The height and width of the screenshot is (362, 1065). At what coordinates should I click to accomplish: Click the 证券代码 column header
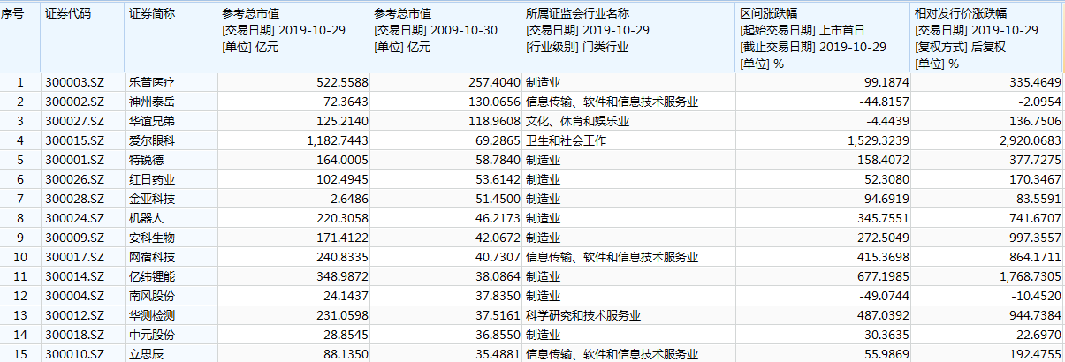[67, 15]
